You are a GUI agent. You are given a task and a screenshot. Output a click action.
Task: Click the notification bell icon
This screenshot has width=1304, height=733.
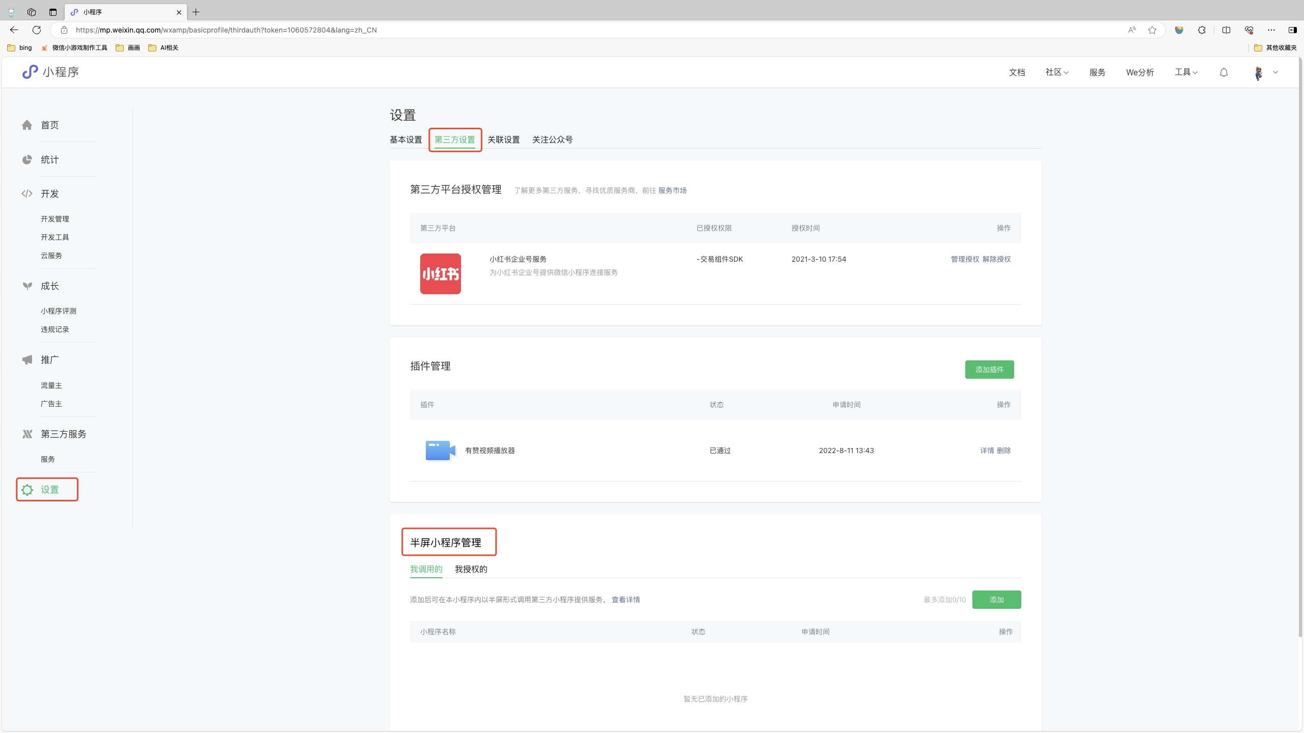1224,72
